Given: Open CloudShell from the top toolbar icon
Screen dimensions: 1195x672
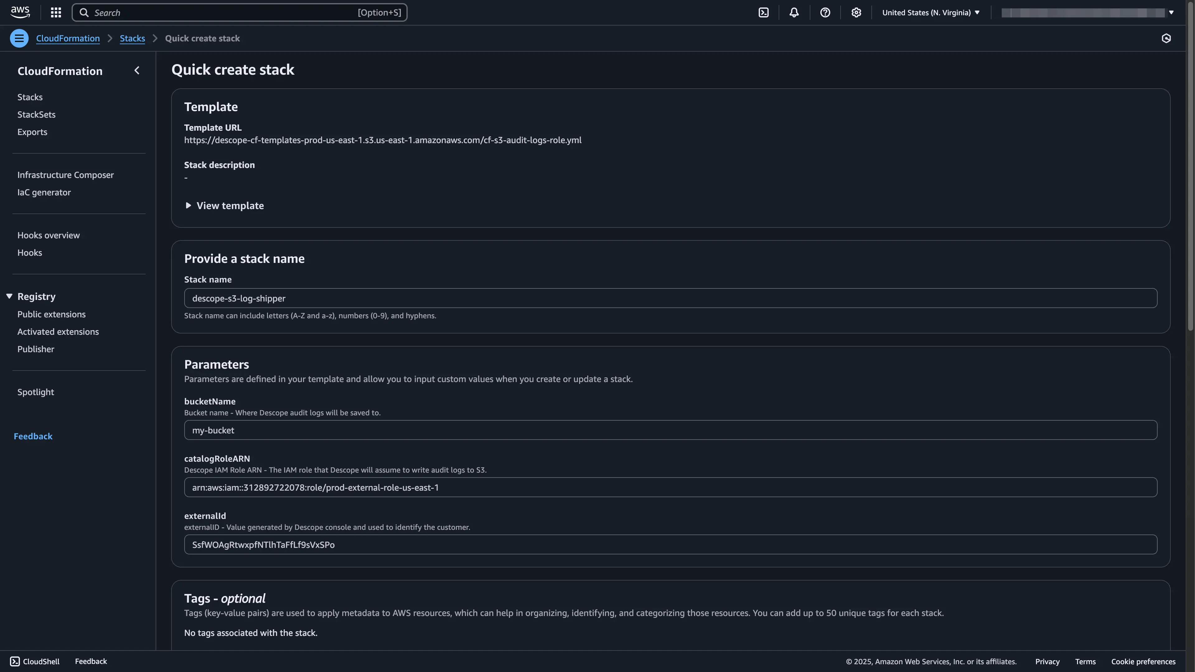Looking at the screenshot, I should [764, 12].
